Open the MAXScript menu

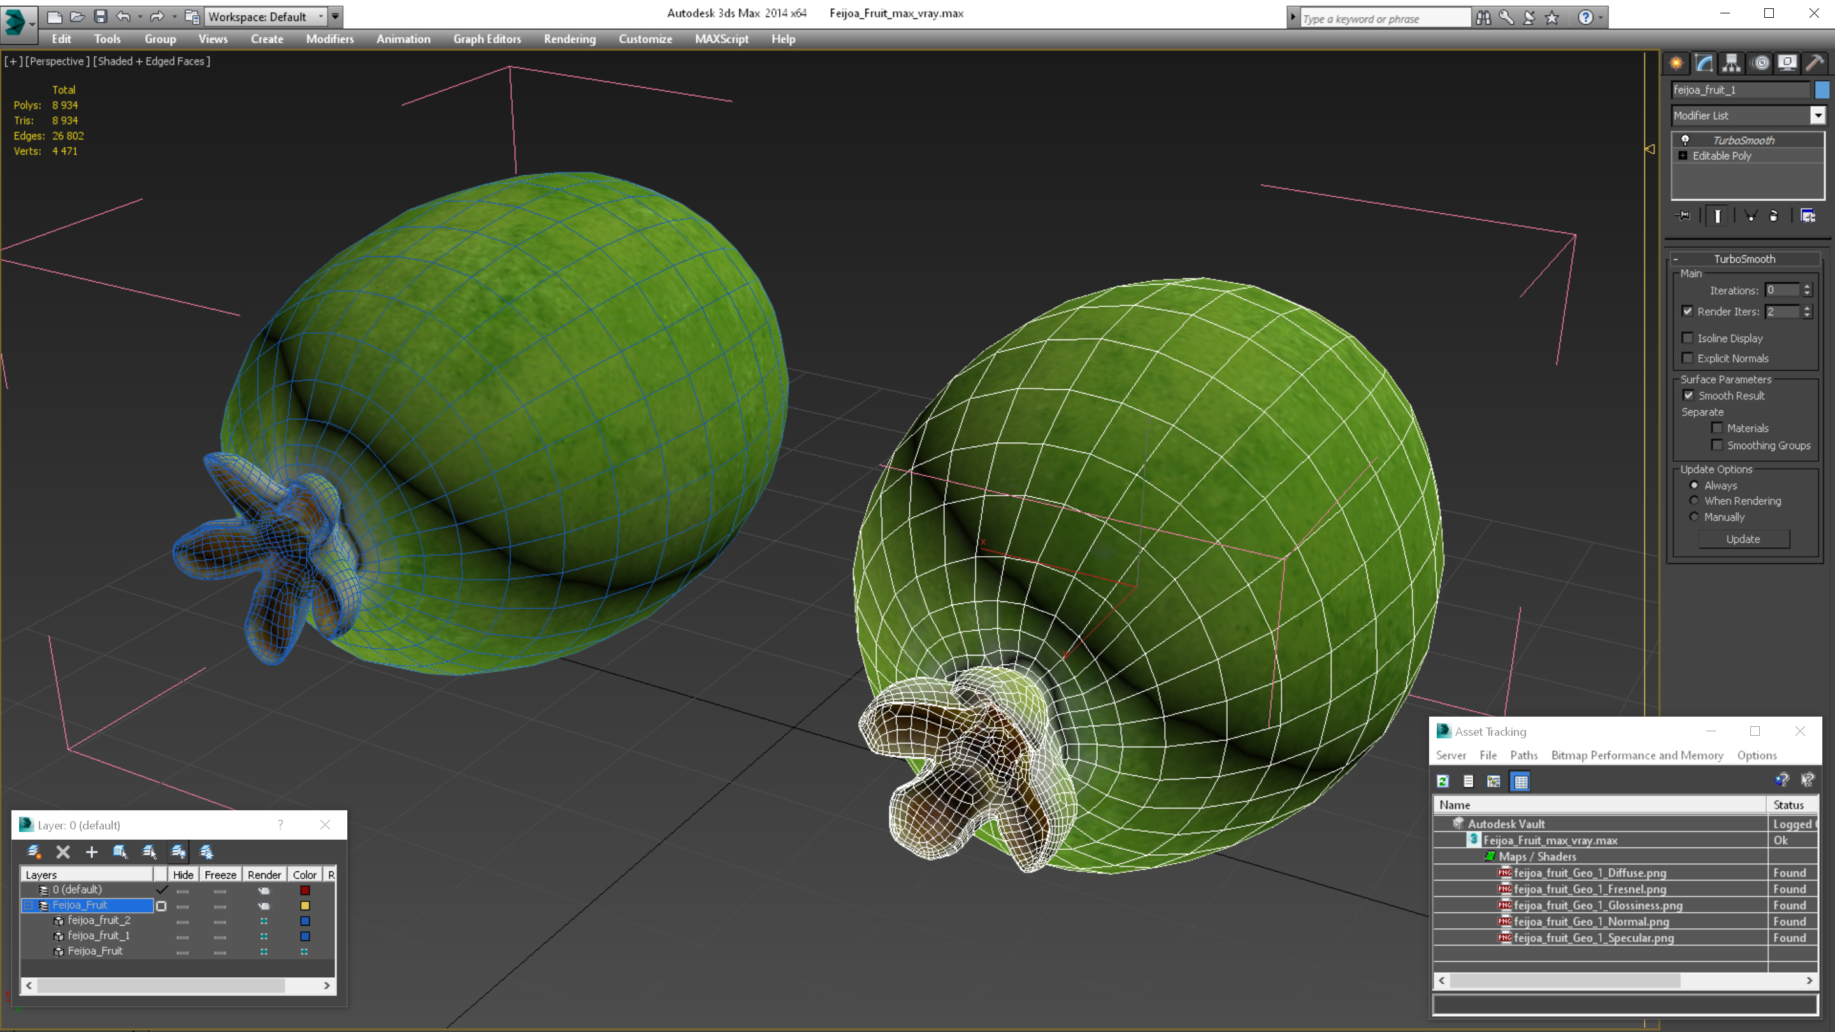click(x=722, y=39)
